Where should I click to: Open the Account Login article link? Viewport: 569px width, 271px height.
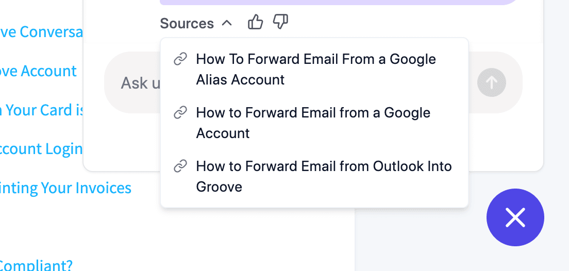click(x=41, y=149)
